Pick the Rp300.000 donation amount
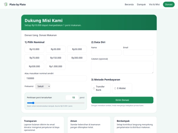 (x=77, y=58)
